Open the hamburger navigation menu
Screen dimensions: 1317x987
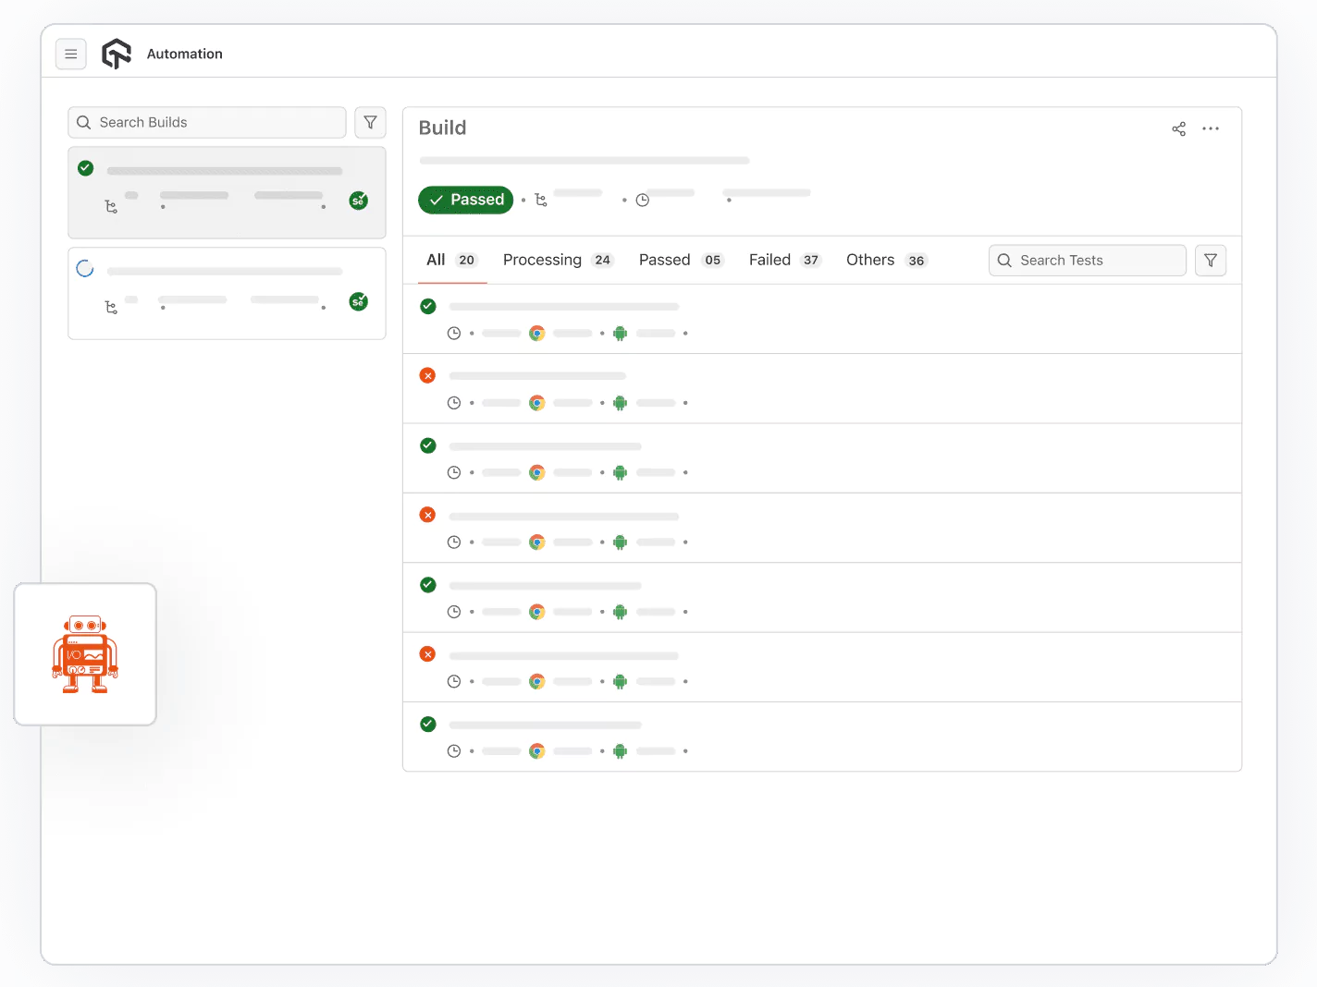coord(71,54)
